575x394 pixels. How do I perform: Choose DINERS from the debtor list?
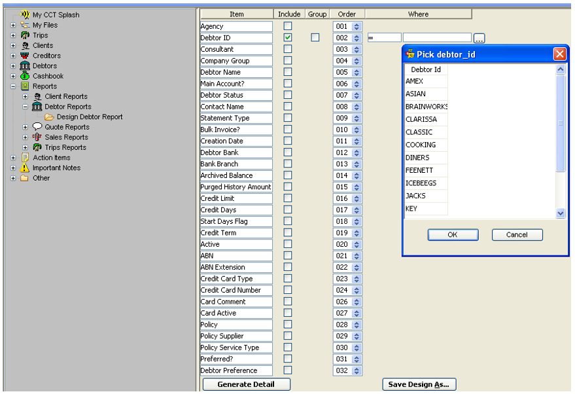click(426, 157)
